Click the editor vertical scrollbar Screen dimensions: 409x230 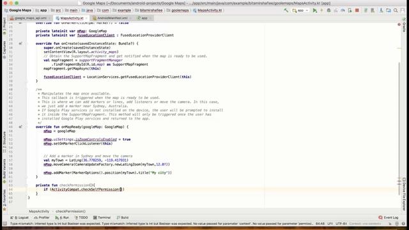[x=399, y=128]
